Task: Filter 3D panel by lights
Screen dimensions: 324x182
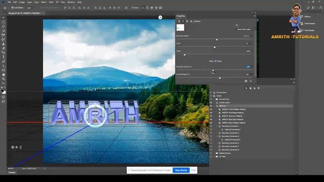Action: [x=259, y=88]
